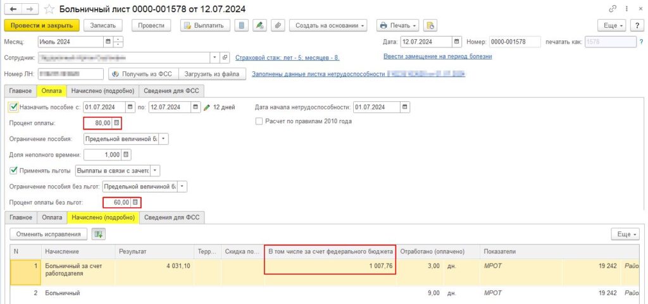This screenshot has height=304, width=648.
Task: Click the blue question mark near печатать как
Action: click(x=642, y=42)
